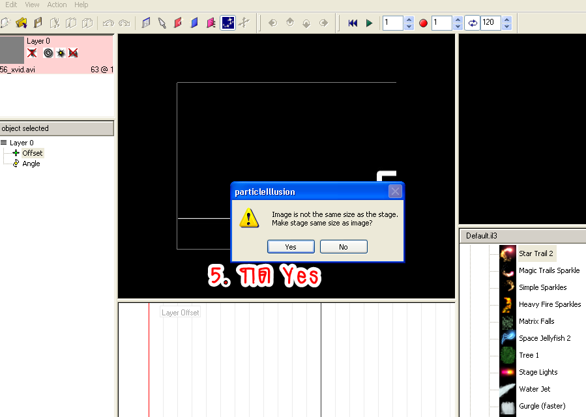Select the Water Jet emitter
586x417 pixels.
point(535,389)
